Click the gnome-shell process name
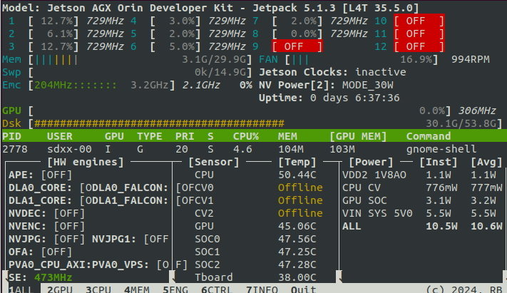The height and width of the screenshot is (293, 507). 441,149
